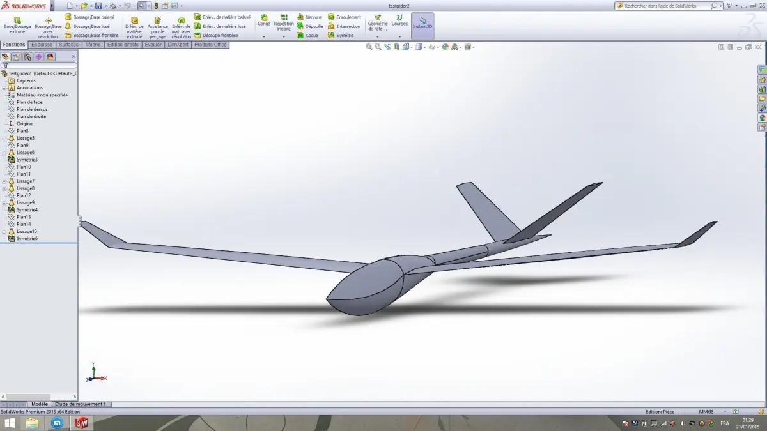This screenshot has width=767, height=431.
Task: Choose Bossage/Base frontière
Action: pyautogui.click(x=91, y=36)
